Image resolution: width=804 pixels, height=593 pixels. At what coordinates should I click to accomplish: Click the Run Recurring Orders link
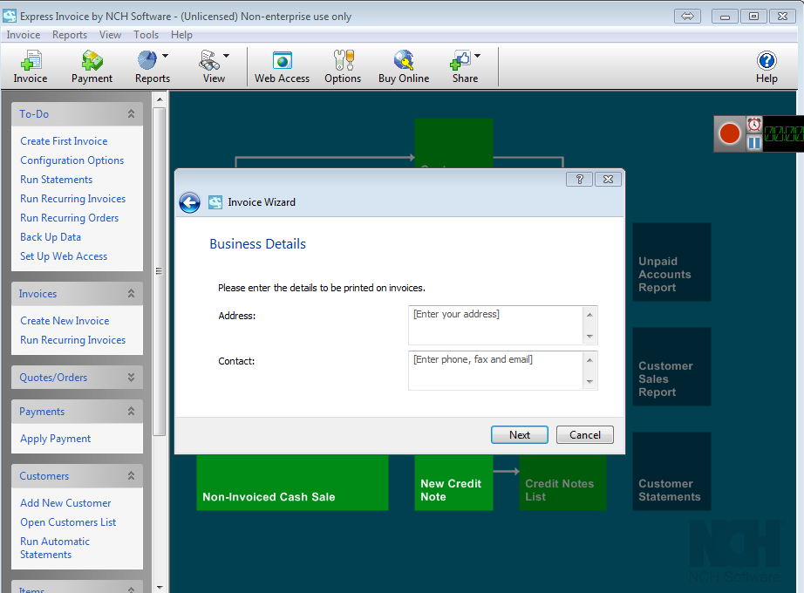pos(69,218)
